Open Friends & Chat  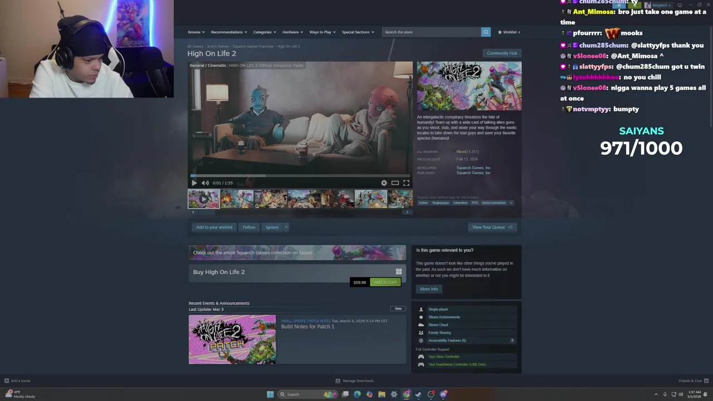click(693, 381)
